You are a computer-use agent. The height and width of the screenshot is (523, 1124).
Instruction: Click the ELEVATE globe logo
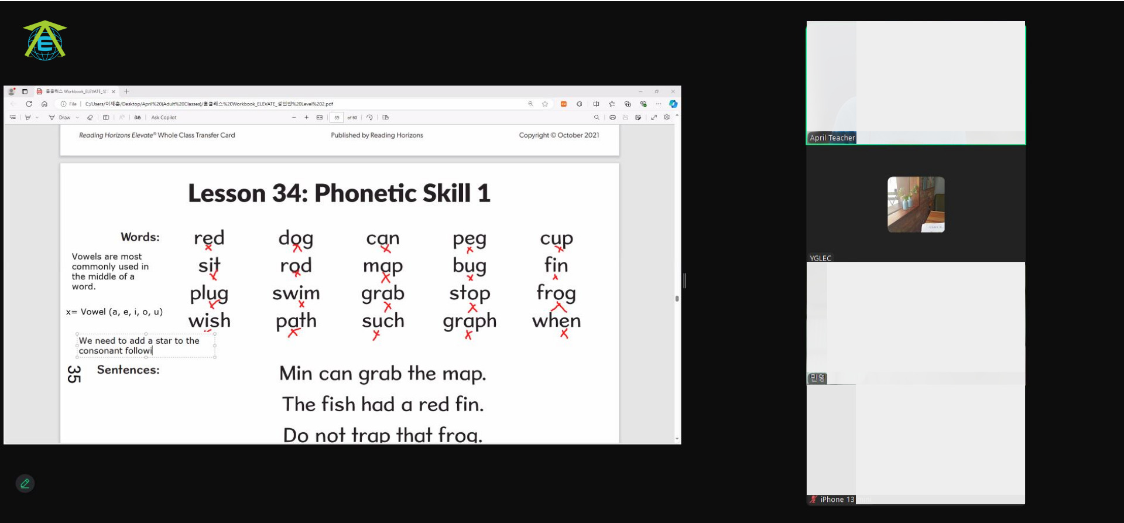coord(45,40)
